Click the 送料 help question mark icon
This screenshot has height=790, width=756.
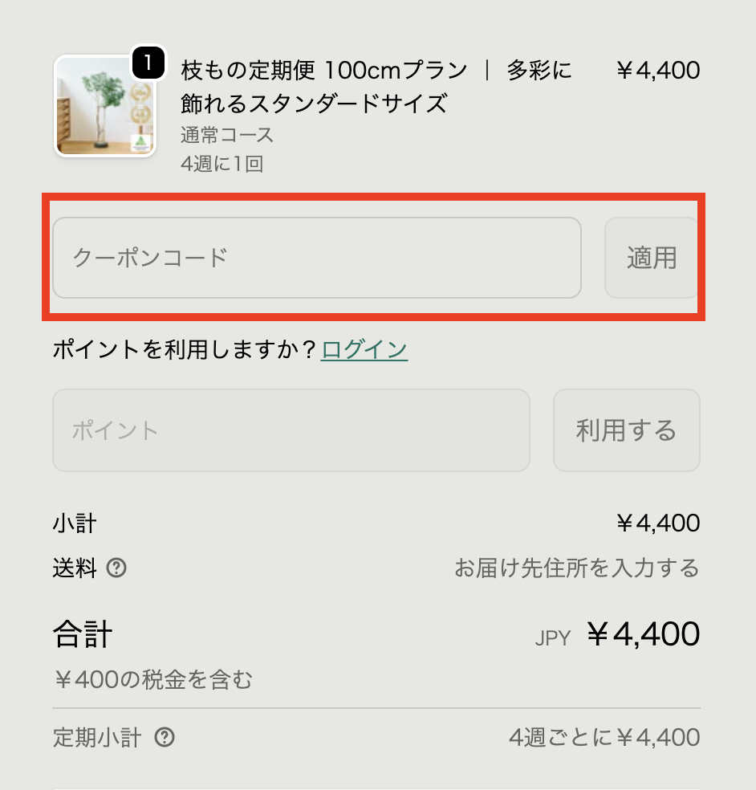tap(116, 569)
